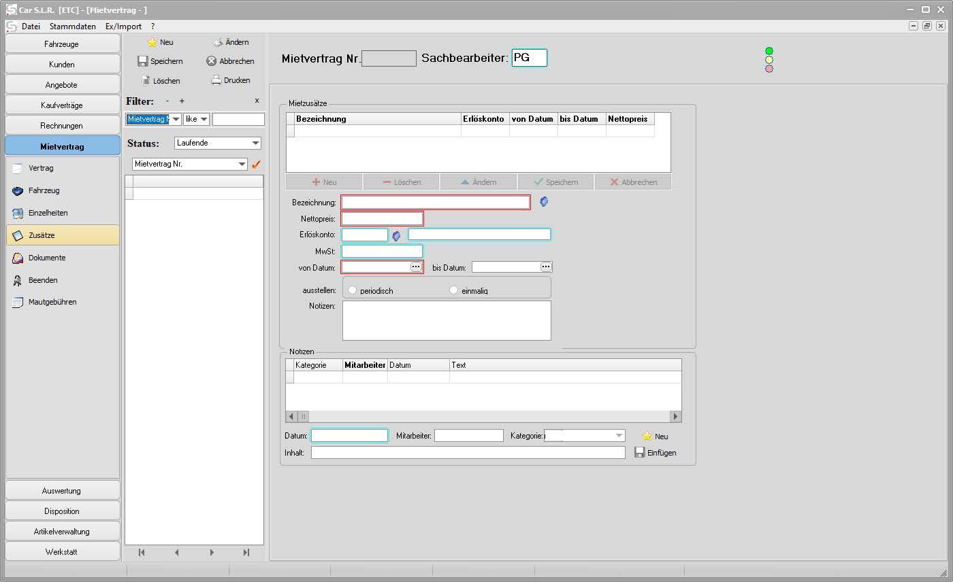This screenshot has height=582, width=953.
Task: Click the Löschen trash icon
Action: 145,80
